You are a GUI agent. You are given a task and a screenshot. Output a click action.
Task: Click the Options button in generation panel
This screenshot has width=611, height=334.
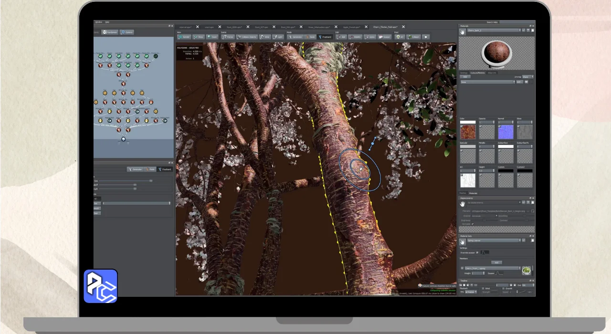(x=126, y=32)
